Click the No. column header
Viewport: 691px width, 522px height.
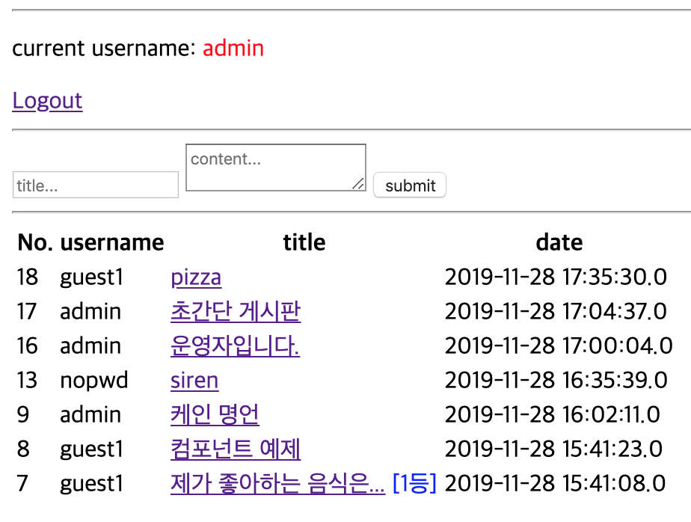35,242
